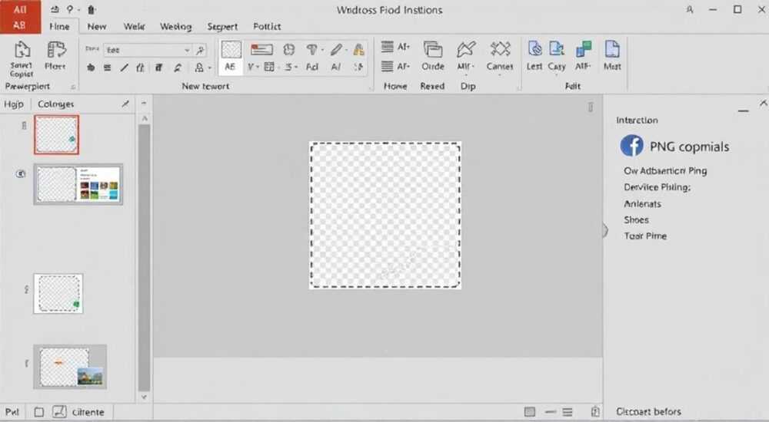Click the first quick access toolbar icon
Viewport: 769px width, 422px height.
55,10
